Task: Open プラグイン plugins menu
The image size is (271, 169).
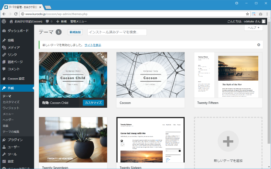Action: pos(15,139)
